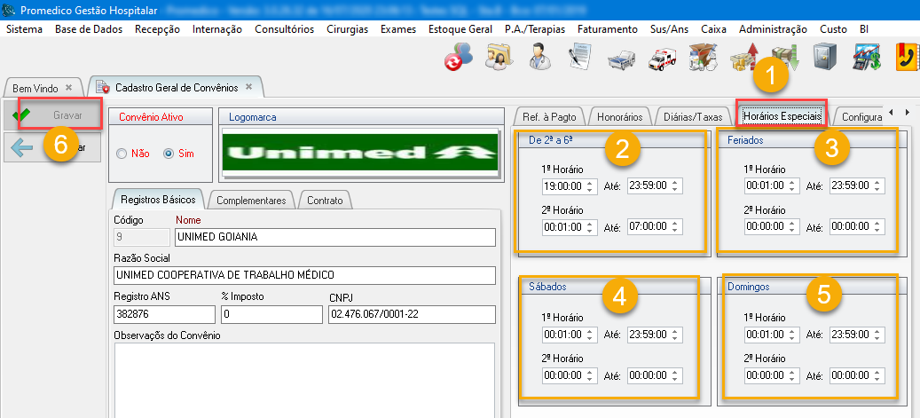Decrease the 07:00:00 weekday end time
Screen dimensions: 920x418
tap(675, 230)
